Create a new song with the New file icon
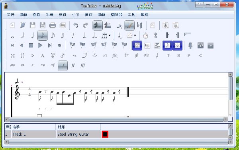 coord(12,25)
